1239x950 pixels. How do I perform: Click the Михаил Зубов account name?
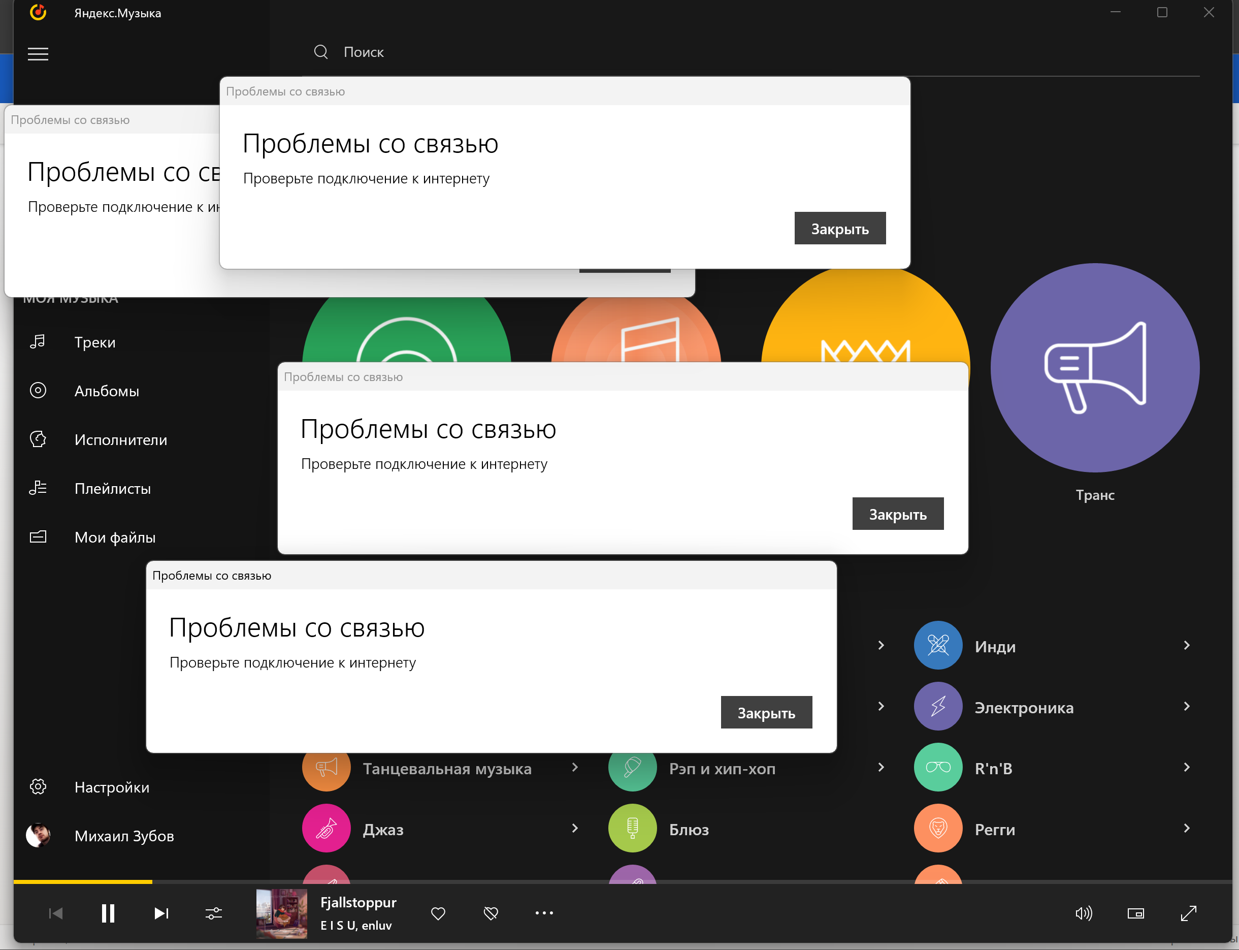124,836
